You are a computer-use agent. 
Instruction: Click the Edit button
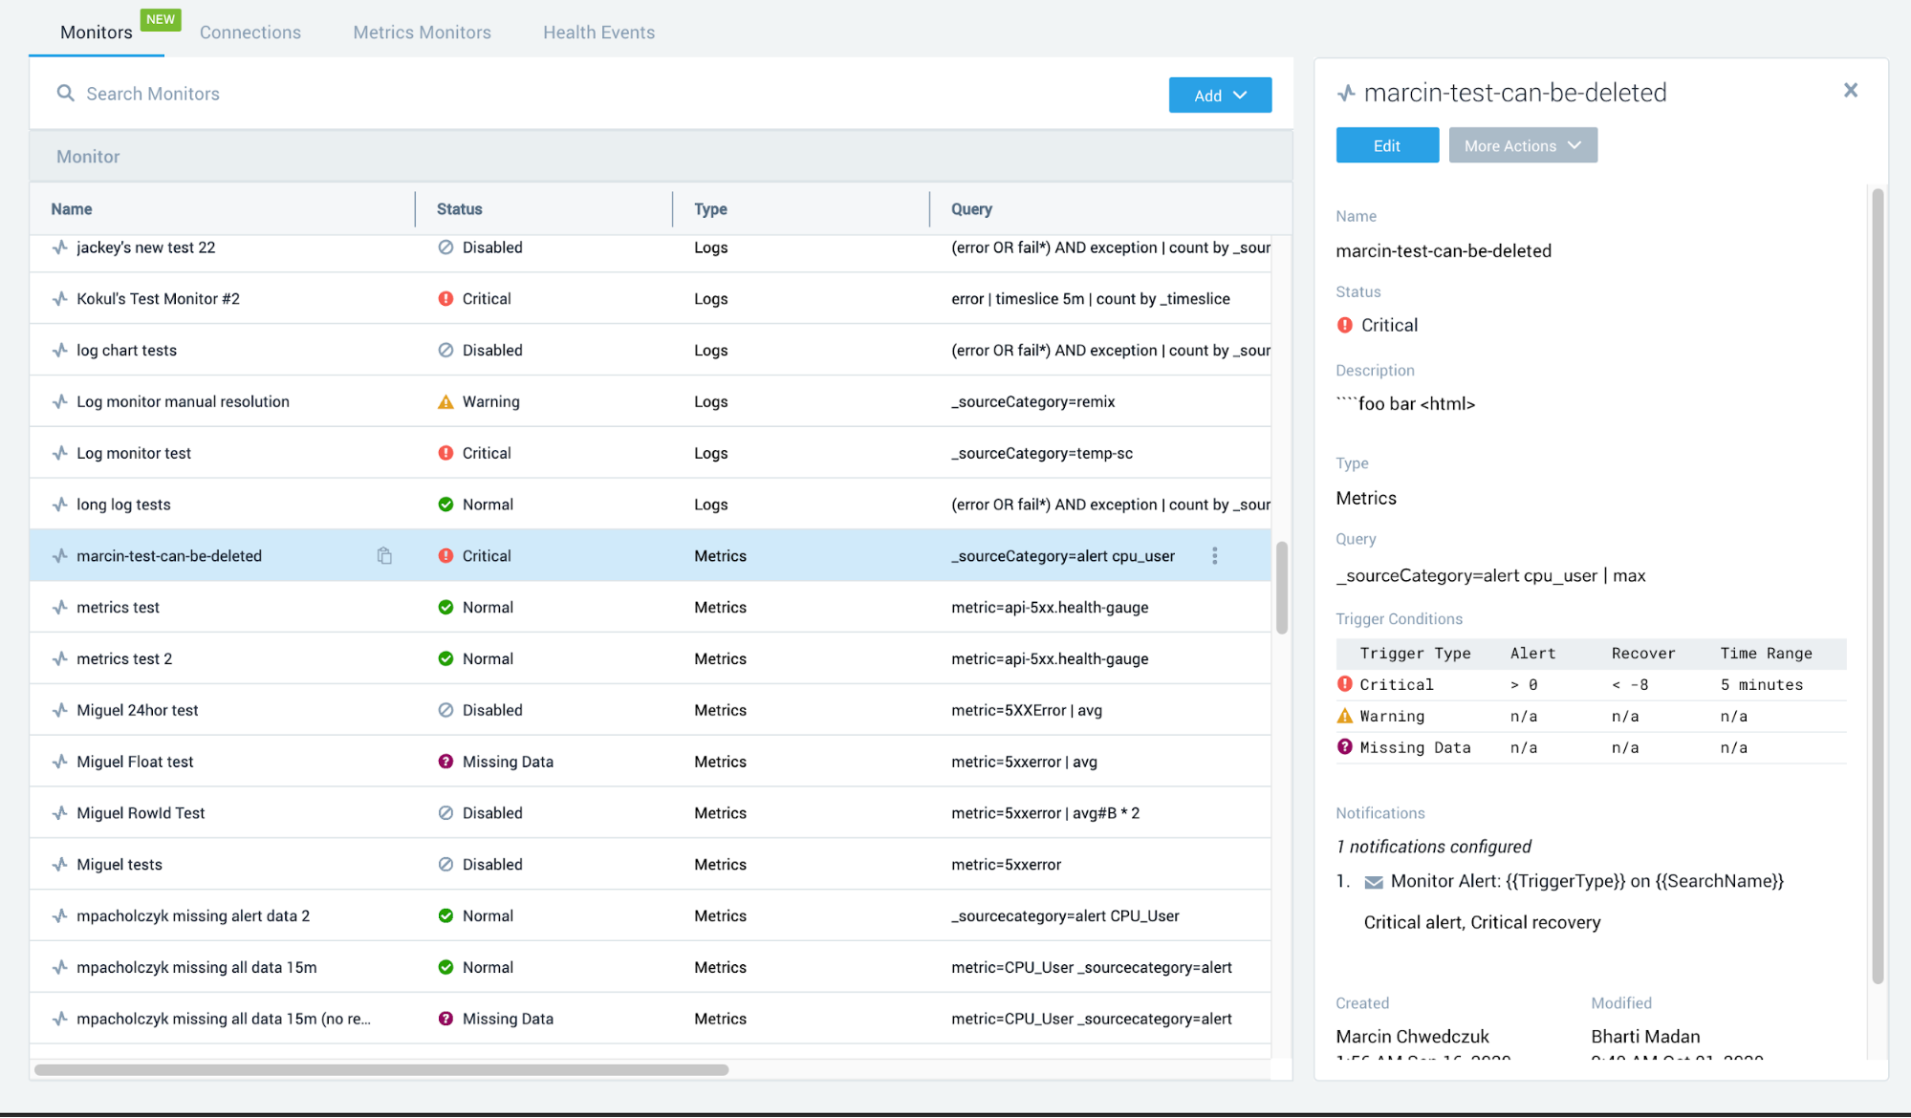[1386, 146]
